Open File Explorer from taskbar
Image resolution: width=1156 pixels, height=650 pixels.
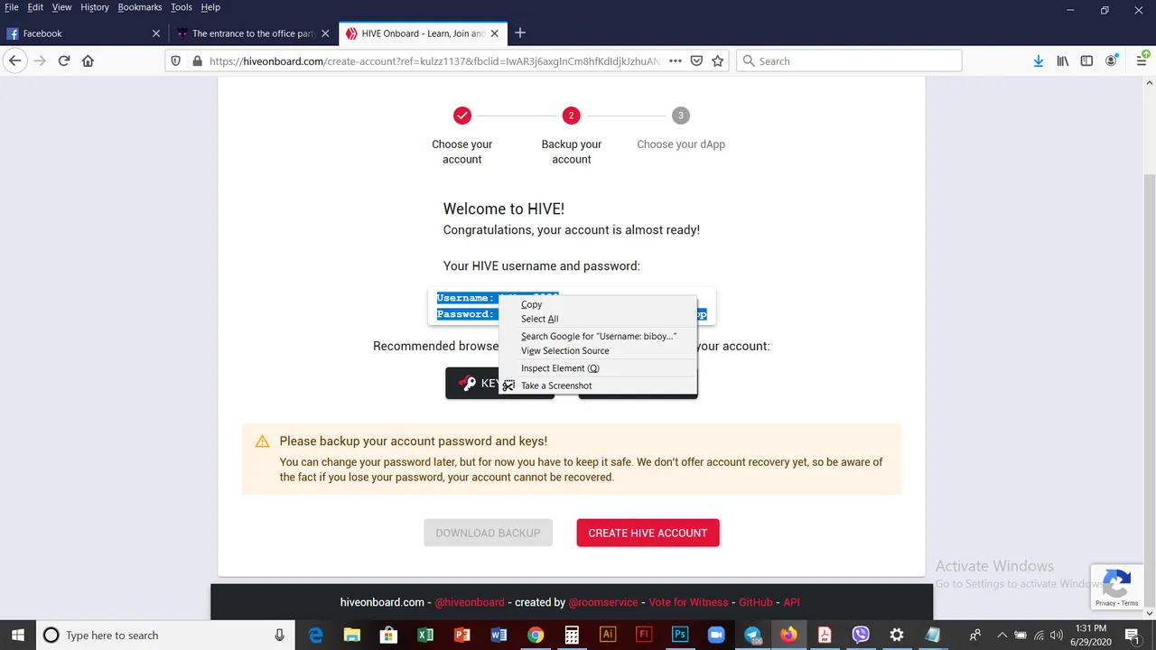click(x=351, y=635)
